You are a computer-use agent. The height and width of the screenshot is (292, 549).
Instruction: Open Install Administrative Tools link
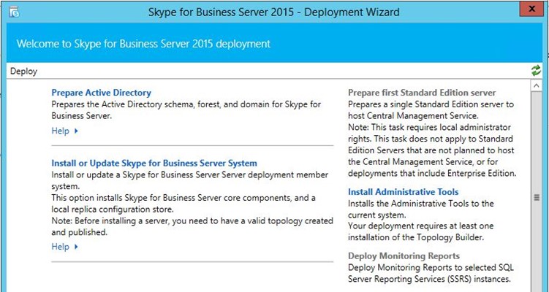(404, 192)
